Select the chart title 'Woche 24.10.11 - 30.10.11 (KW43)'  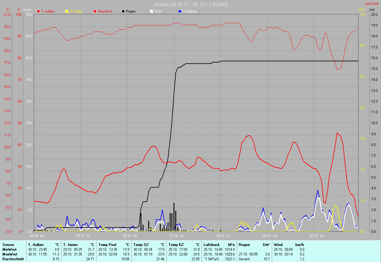pos(191,4)
